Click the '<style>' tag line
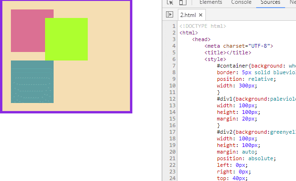Image resolution: width=296 pixels, height=181 pixels. 215,59
